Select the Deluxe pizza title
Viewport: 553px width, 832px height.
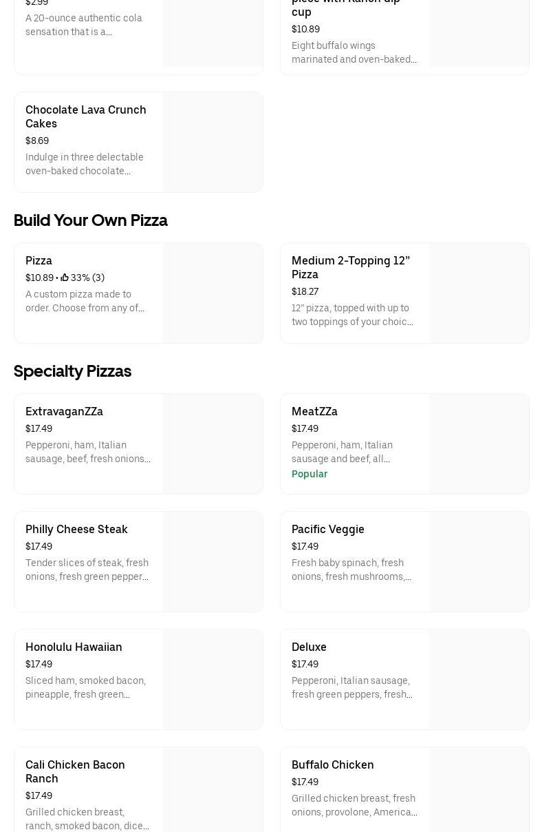tap(309, 647)
